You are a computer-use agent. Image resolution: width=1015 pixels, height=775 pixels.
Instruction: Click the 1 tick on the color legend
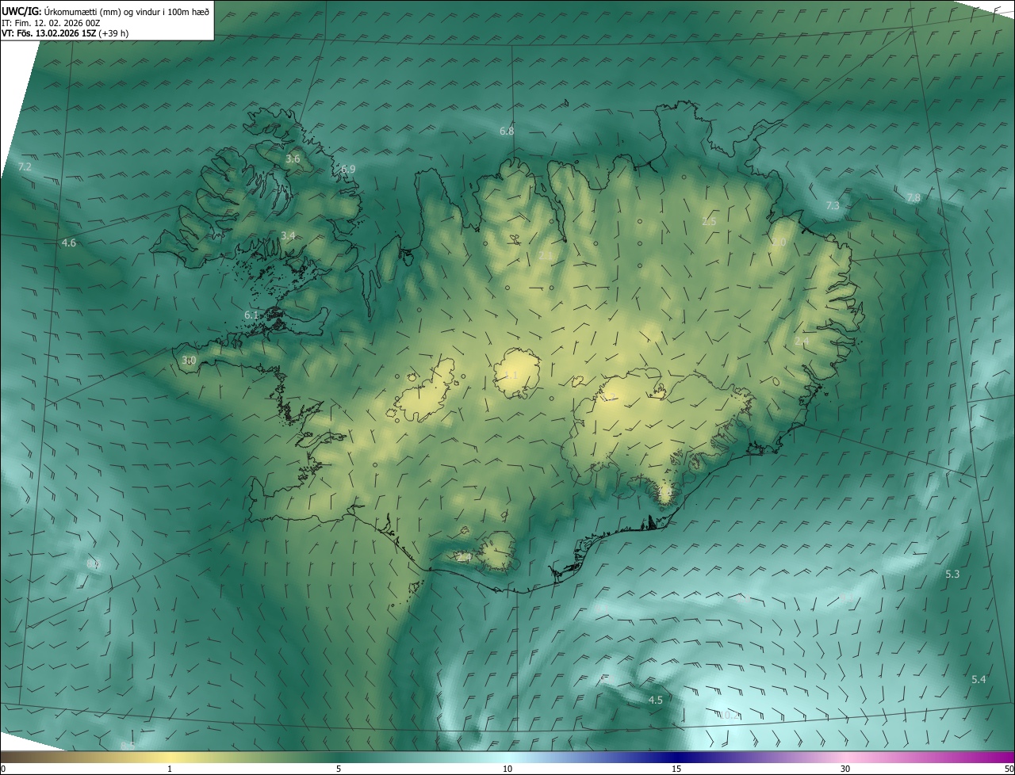pyautogui.click(x=170, y=769)
